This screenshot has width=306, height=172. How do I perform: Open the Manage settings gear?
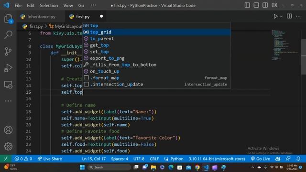tap(8, 146)
